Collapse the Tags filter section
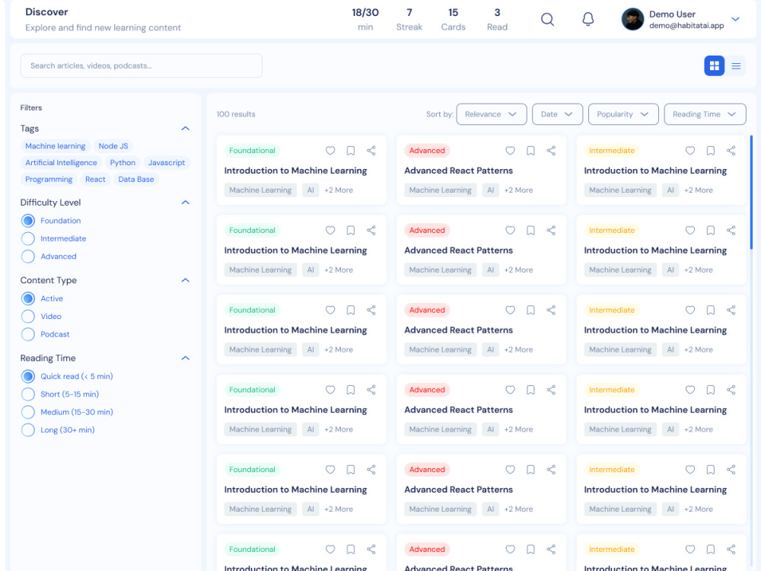 pos(186,128)
